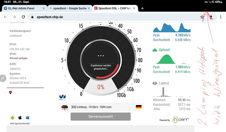Open a new tab with the plus button
The height and width of the screenshot is (132, 226).
pos(142,8)
